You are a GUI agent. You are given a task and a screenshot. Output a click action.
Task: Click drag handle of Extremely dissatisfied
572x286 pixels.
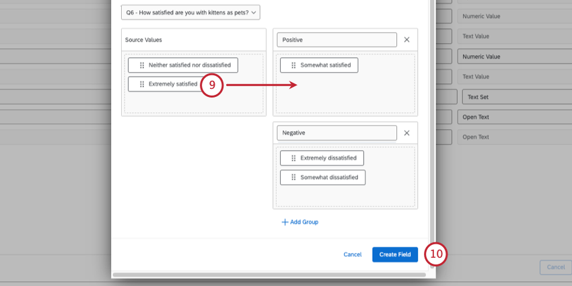(x=293, y=158)
